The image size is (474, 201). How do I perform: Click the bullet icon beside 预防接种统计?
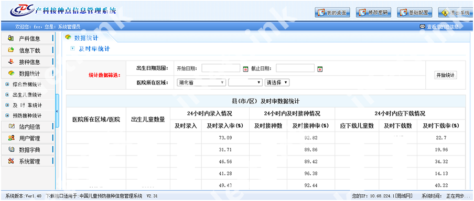[7, 115]
